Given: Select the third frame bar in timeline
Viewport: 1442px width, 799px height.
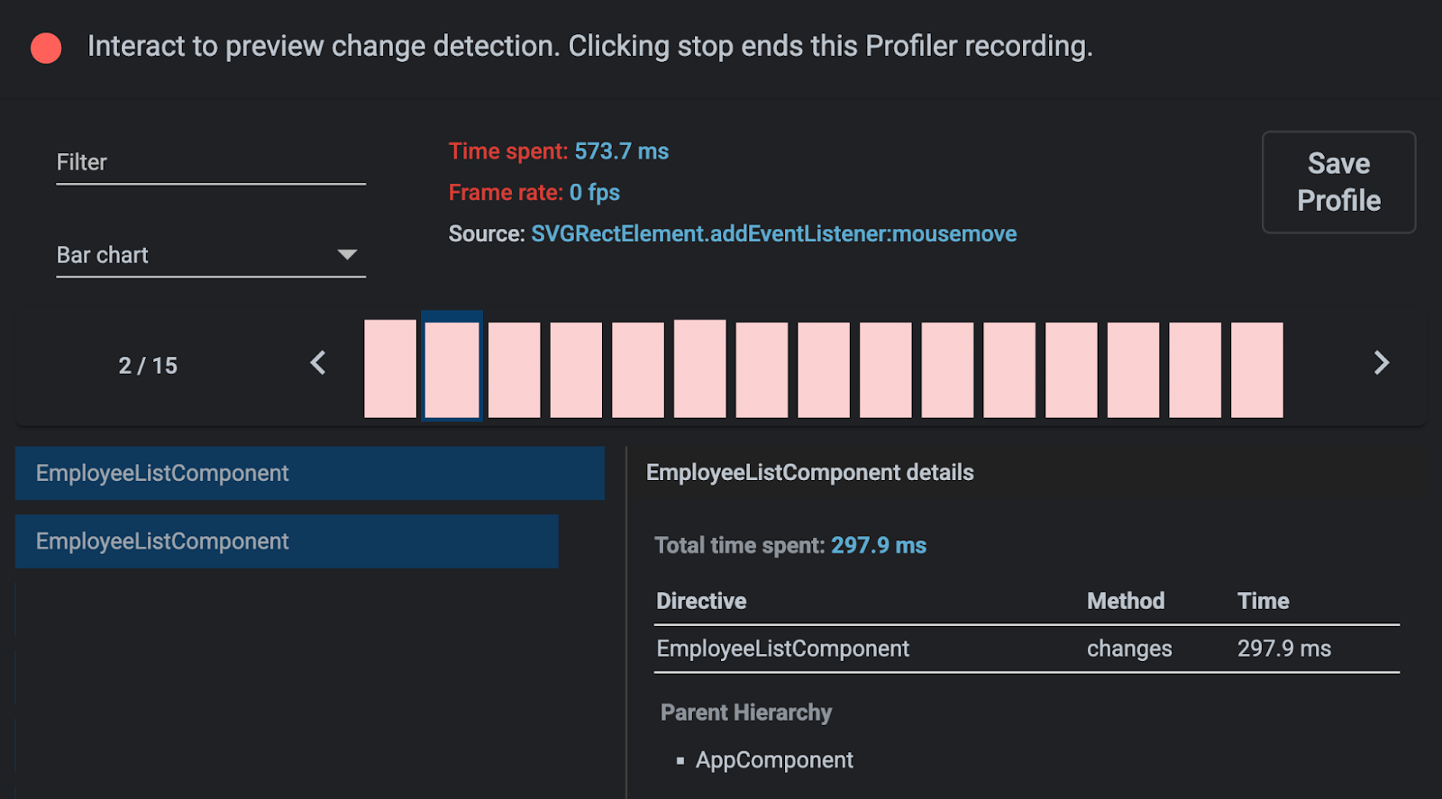Looking at the screenshot, I should pyautogui.click(x=514, y=369).
